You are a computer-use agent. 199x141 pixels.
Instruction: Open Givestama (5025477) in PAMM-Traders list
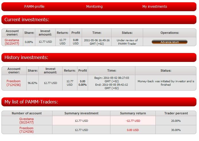click(x=27, y=121)
